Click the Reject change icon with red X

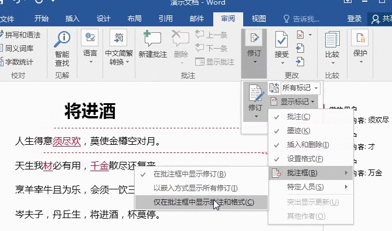300,35
